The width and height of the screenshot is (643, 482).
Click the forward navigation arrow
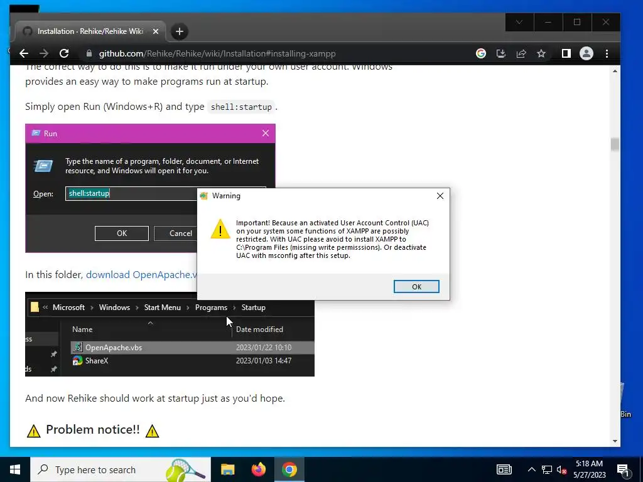coord(44,53)
